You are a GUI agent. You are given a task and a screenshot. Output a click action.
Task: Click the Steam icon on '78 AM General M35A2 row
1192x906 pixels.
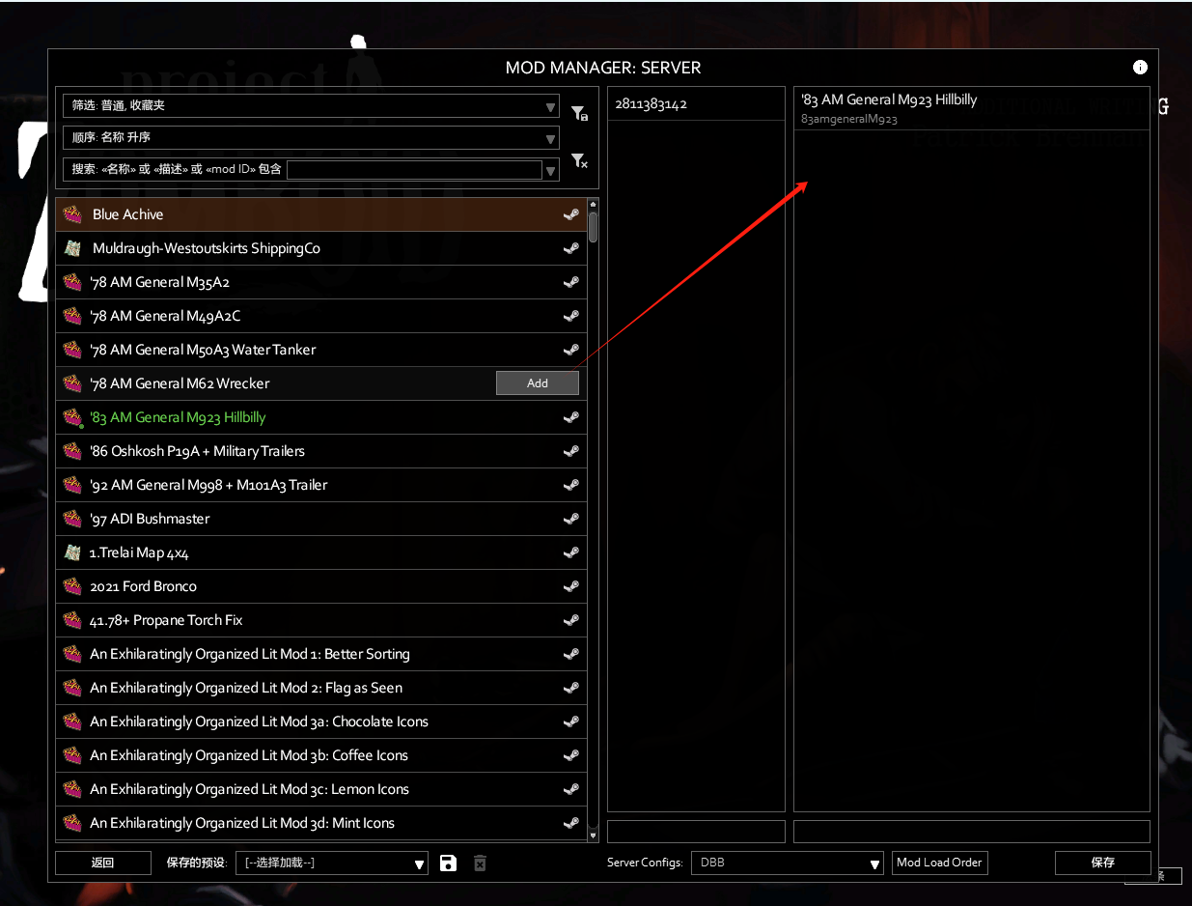point(571,282)
